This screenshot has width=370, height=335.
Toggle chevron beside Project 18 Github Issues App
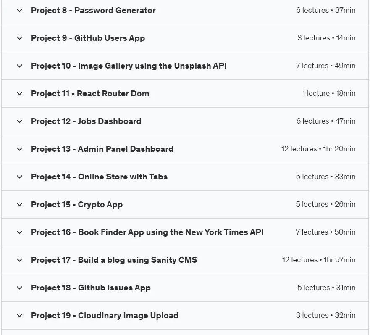[x=20, y=288]
